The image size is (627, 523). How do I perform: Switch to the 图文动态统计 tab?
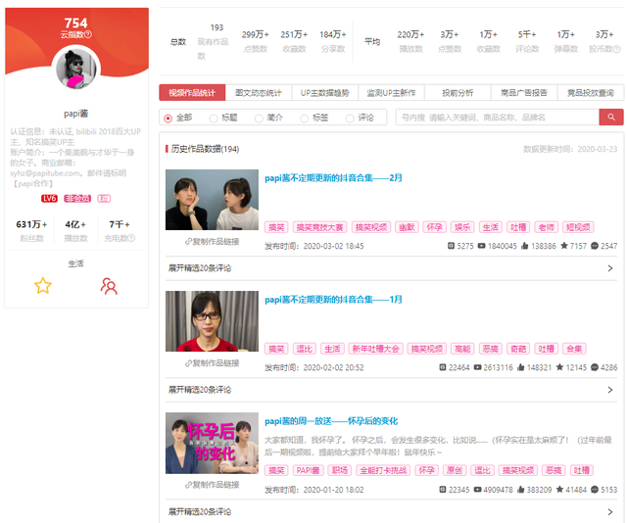(x=259, y=92)
